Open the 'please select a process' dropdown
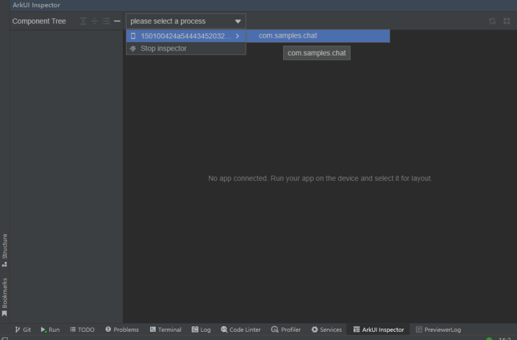The height and width of the screenshot is (340, 517). click(185, 21)
